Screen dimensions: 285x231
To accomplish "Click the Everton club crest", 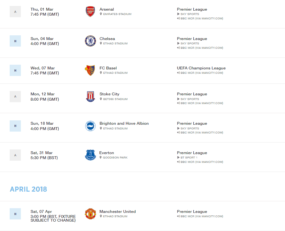I will tap(90, 155).
